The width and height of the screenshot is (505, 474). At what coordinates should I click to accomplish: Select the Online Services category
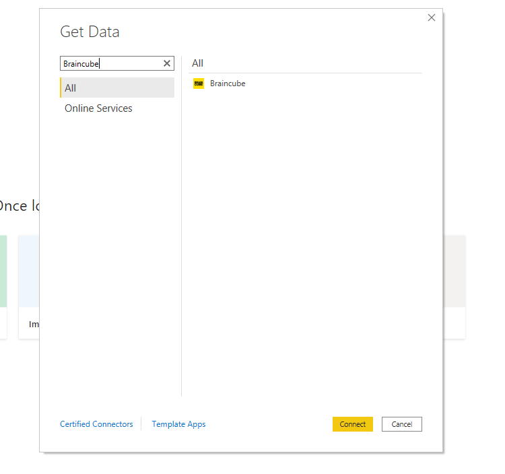pyautogui.click(x=117, y=108)
